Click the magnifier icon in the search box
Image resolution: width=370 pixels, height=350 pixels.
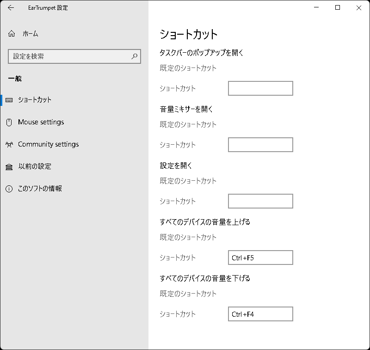pos(133,56)
